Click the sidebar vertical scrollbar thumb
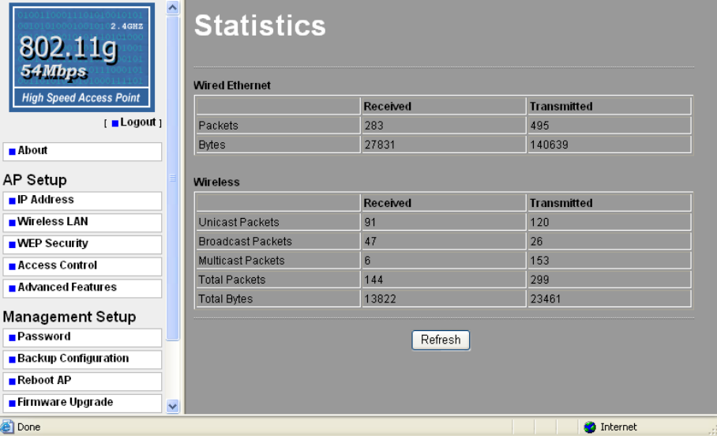The height and width of the screenshot is (436, 717). [x=172, y=178]
